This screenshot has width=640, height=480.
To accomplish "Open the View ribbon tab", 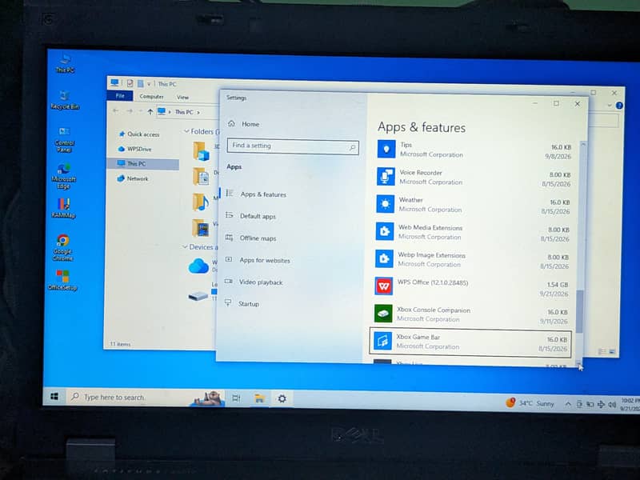I will tap(182, 97).
